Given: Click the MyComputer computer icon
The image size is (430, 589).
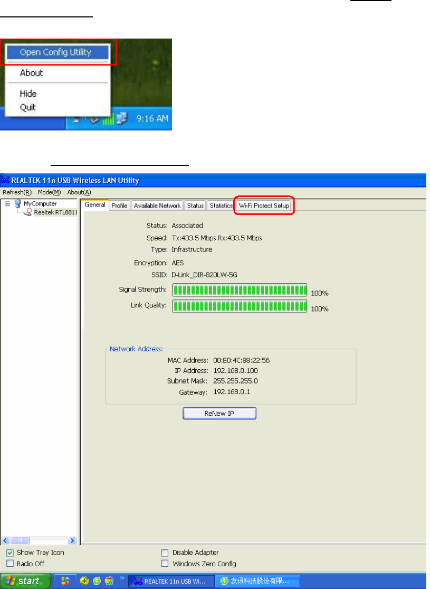Looking at the screenshot, I should (17, 203).
